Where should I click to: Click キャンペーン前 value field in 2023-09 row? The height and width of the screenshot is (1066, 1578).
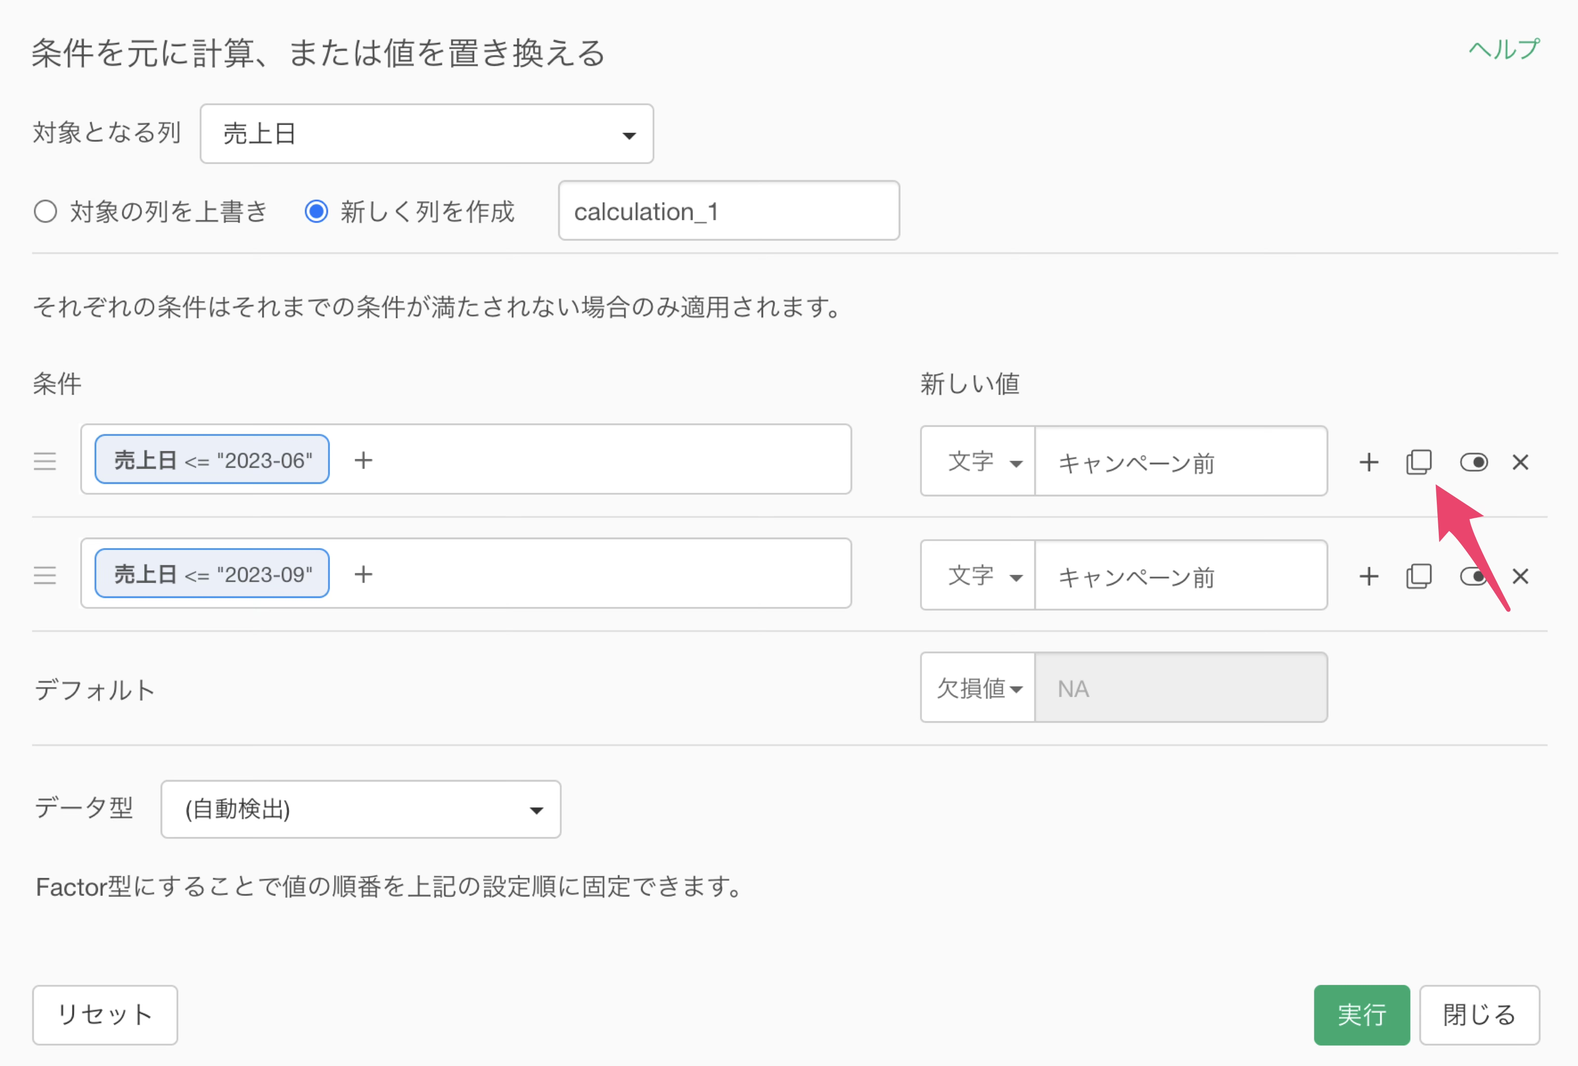point(1181,575)
